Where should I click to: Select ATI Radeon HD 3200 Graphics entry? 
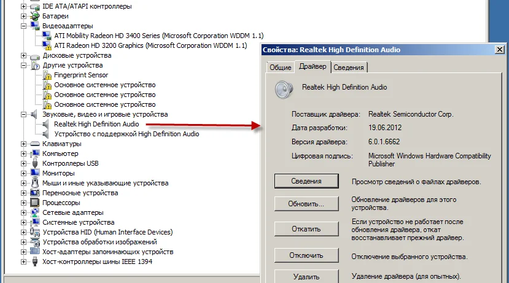pos(150,45)
